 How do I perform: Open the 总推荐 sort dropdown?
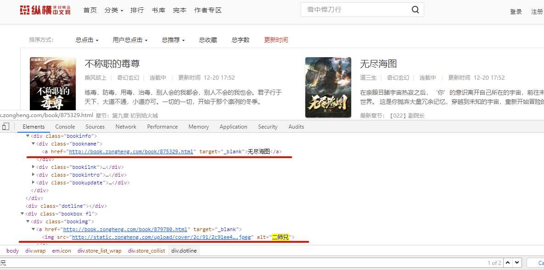coord(173,40)
